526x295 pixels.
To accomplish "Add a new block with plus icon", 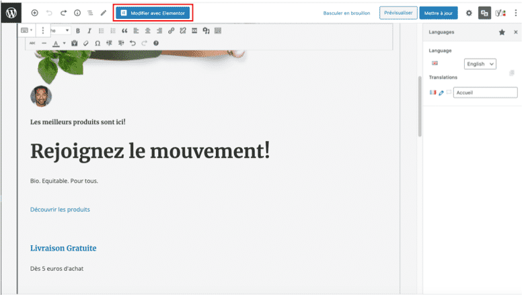I will 34,13.
